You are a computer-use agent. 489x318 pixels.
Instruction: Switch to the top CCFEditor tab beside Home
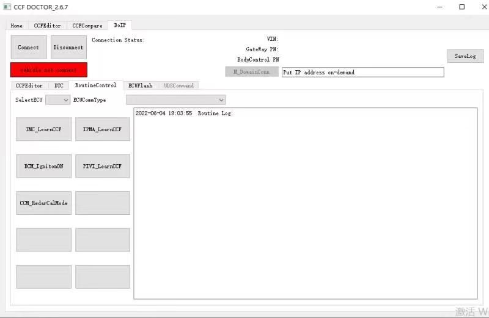[47, 26]
